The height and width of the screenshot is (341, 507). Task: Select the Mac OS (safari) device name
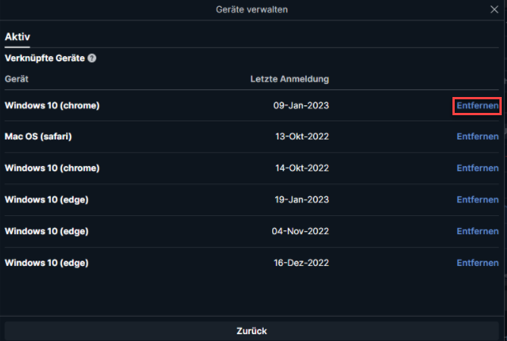38,136
